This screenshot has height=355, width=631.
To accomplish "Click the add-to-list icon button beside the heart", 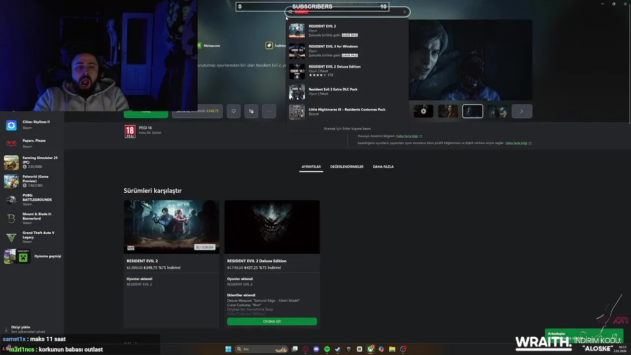I will (x=251, y=111).
